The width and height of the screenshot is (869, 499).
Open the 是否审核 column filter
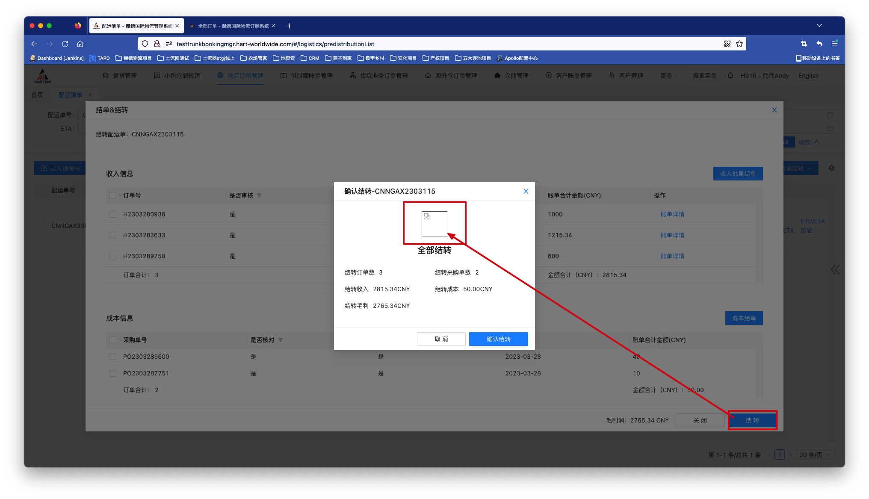pos(259,196)
